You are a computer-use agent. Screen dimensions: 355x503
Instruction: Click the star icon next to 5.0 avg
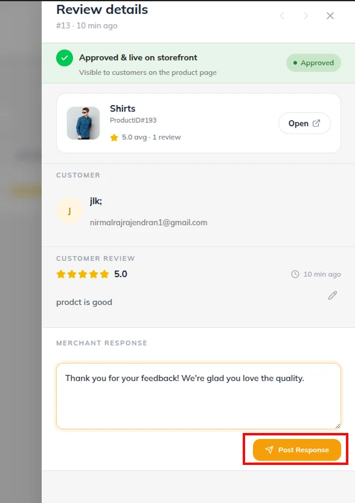[x=114, y=138]
